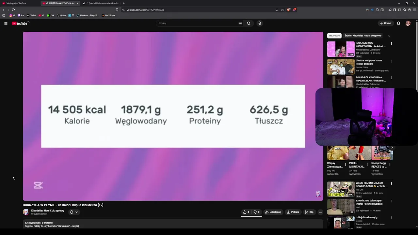Screen dimensions: 418x235
Task: Open HAUL CUKROWO KOSMETYCZNY video thumbnail
Action: tap(341, 49)
